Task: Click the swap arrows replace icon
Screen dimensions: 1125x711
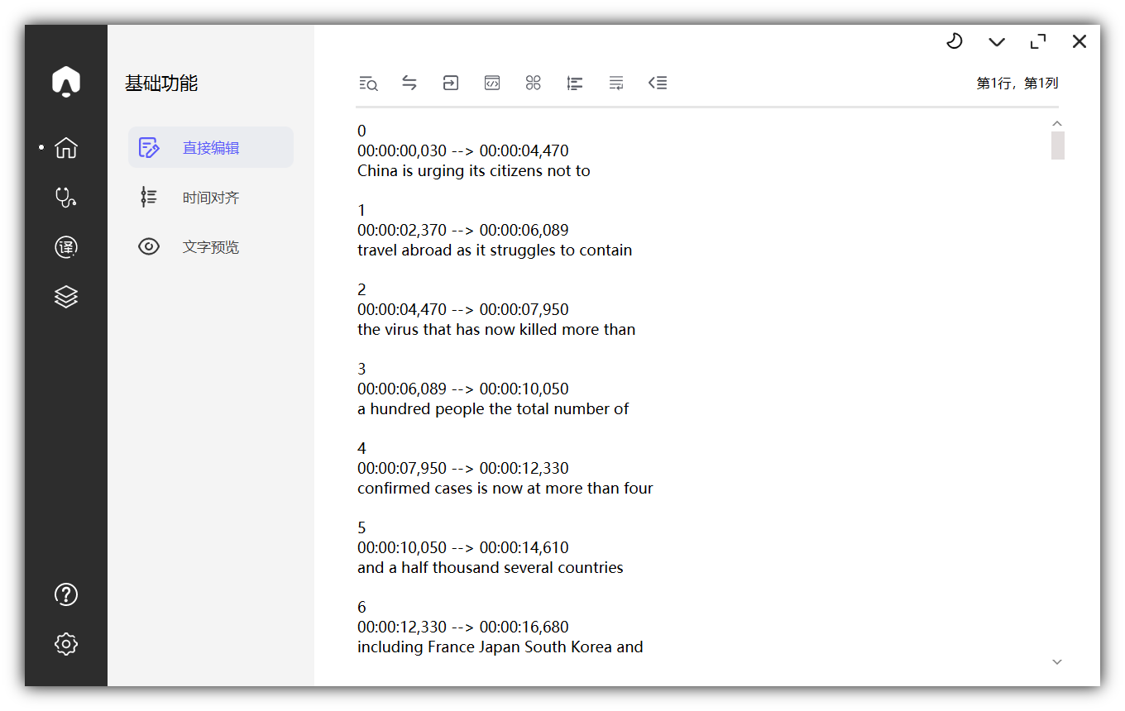Action: click(x=409, y=83)
